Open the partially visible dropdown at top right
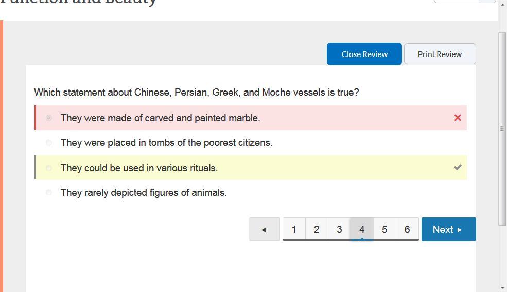The width and height of the screenshot is (507, 292). tap(465, 1)
